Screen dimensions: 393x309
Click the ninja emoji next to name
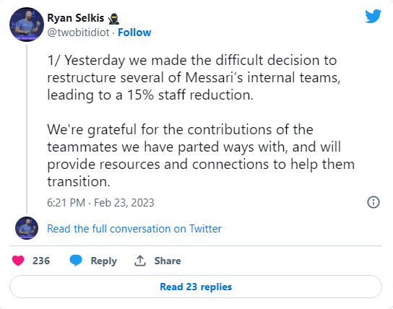coord(114,19)
